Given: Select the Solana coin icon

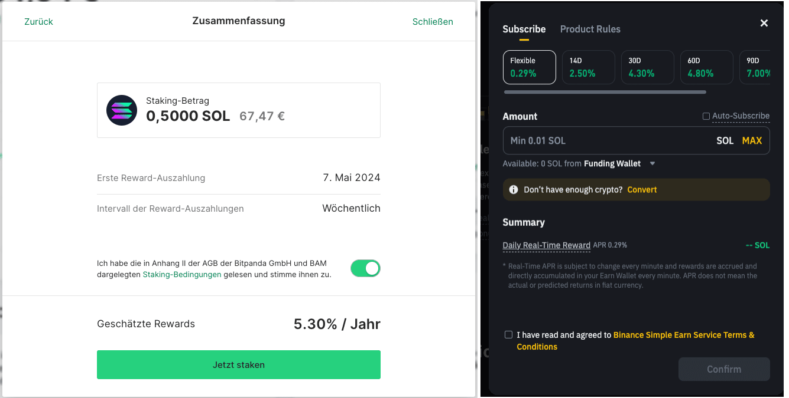Looking at the screenshot, I should [121, 110].
